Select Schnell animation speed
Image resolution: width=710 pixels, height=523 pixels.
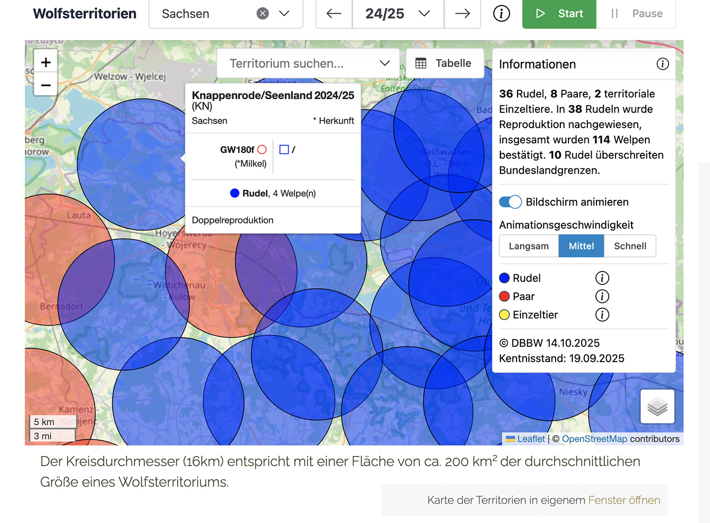630,246
